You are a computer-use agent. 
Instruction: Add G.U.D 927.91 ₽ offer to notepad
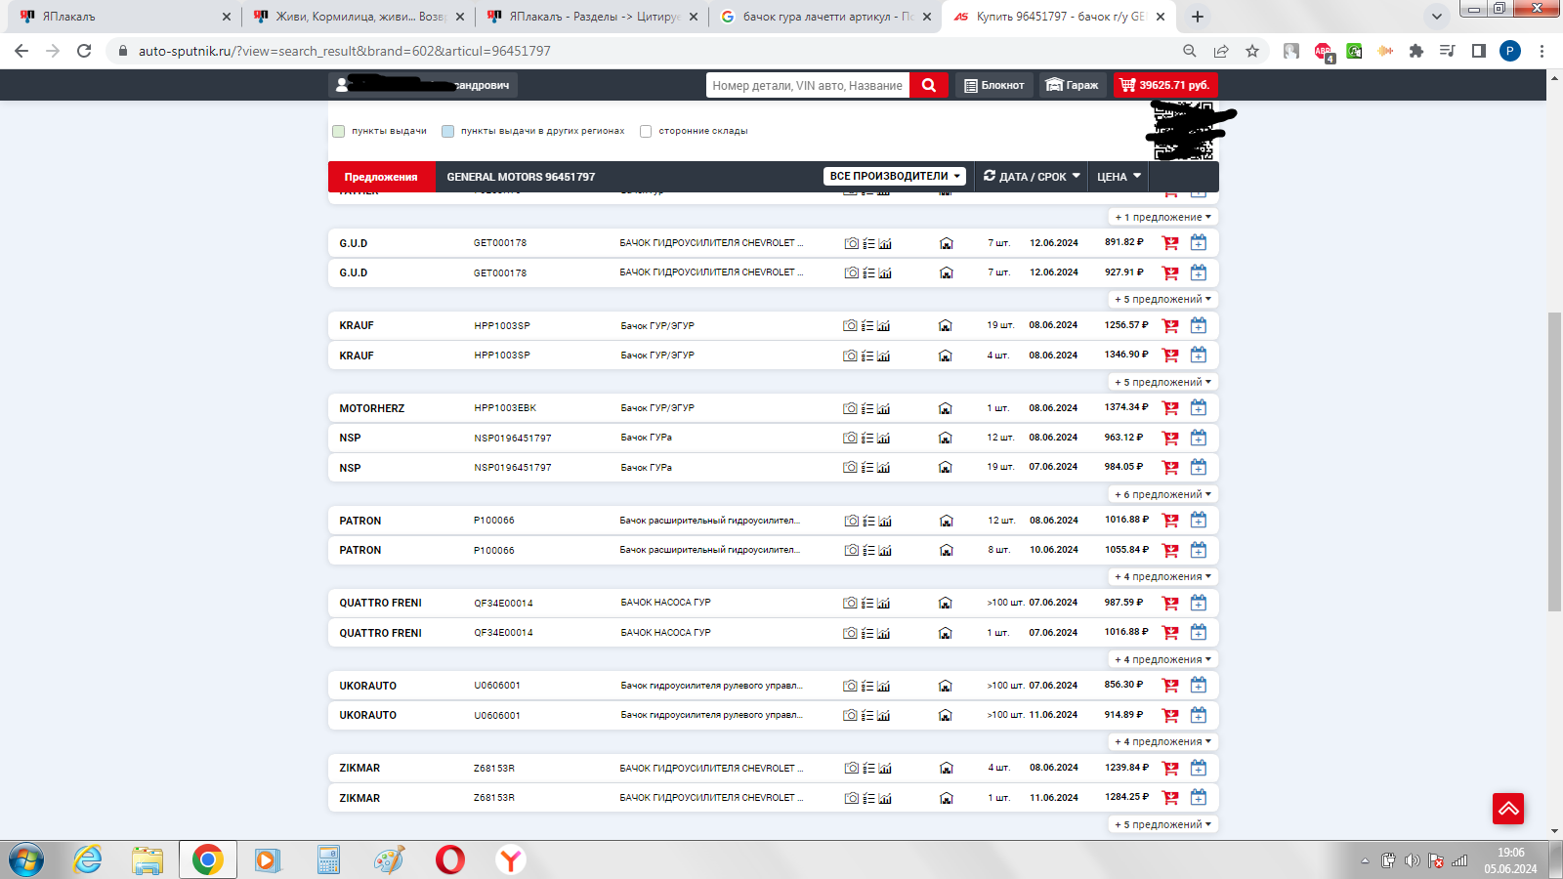(x=1199, y=272)
